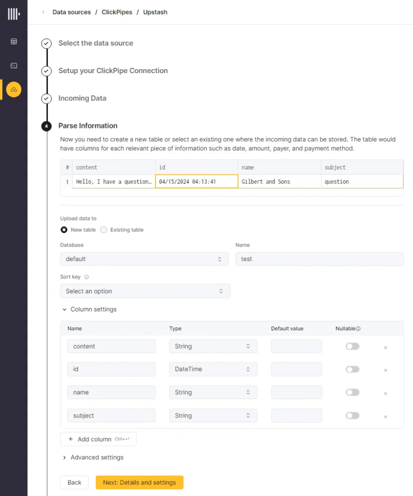The width and height of the screenshot is (413, 496).
Task: Click Default value field for content row
Action: tap(296, 346)
